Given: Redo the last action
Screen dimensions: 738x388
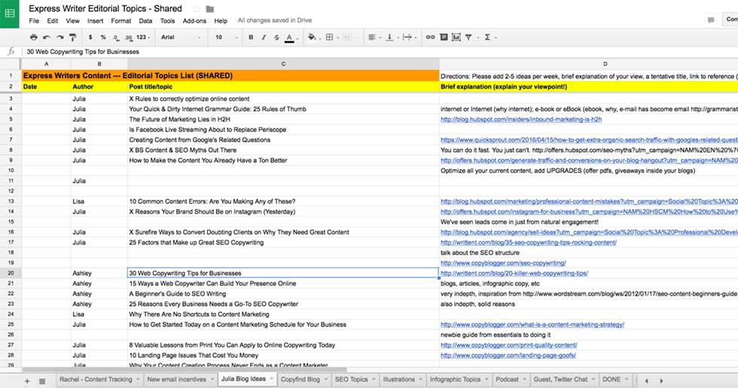Looking at the screenshot, I should click(x=59, y=37).
